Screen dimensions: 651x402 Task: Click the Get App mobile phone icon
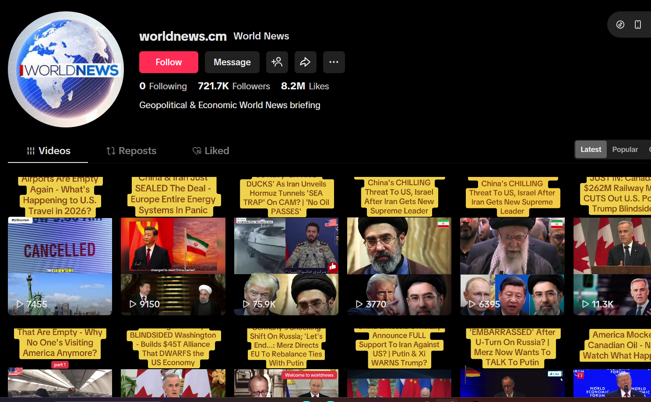click(x=638, y=25)
